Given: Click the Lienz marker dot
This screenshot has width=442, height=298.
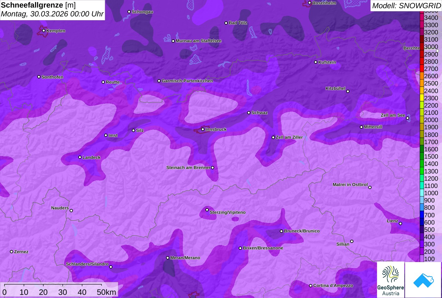Looking at the screenshot, I should (x=400, y=224).
